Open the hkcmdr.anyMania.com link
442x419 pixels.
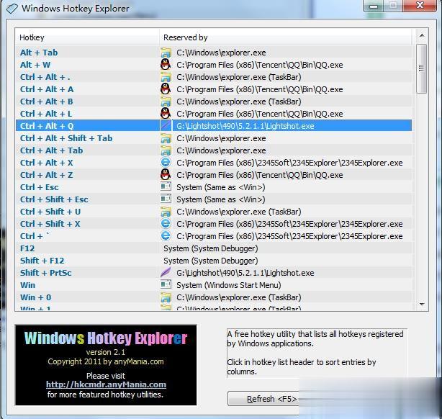pos(106,384)
